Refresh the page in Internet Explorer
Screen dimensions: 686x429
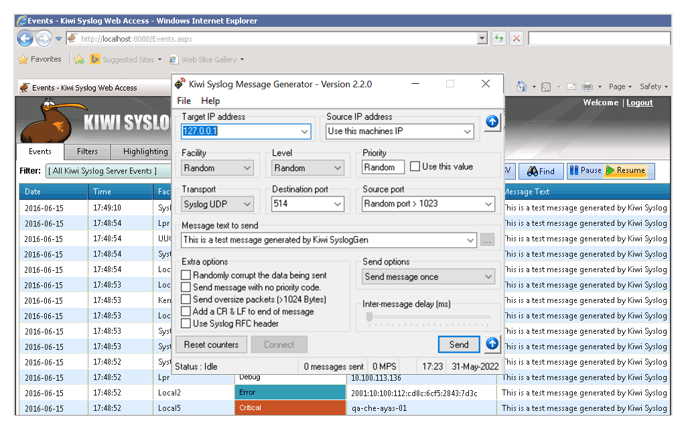498,38
